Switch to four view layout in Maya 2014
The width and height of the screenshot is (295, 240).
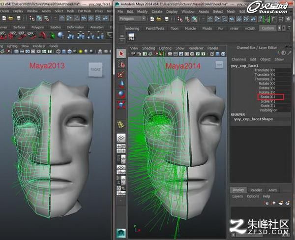tap(121, 149)
